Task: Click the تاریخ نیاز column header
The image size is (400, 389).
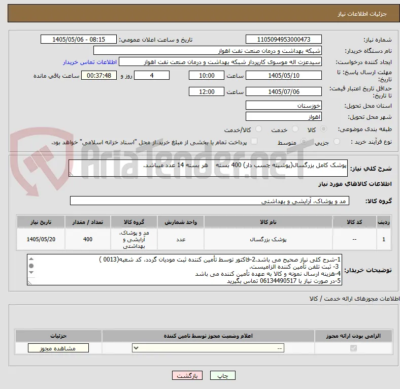Action: pos(41,222)
